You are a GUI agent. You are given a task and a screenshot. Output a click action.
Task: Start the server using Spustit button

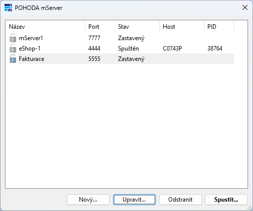point(226,200)
